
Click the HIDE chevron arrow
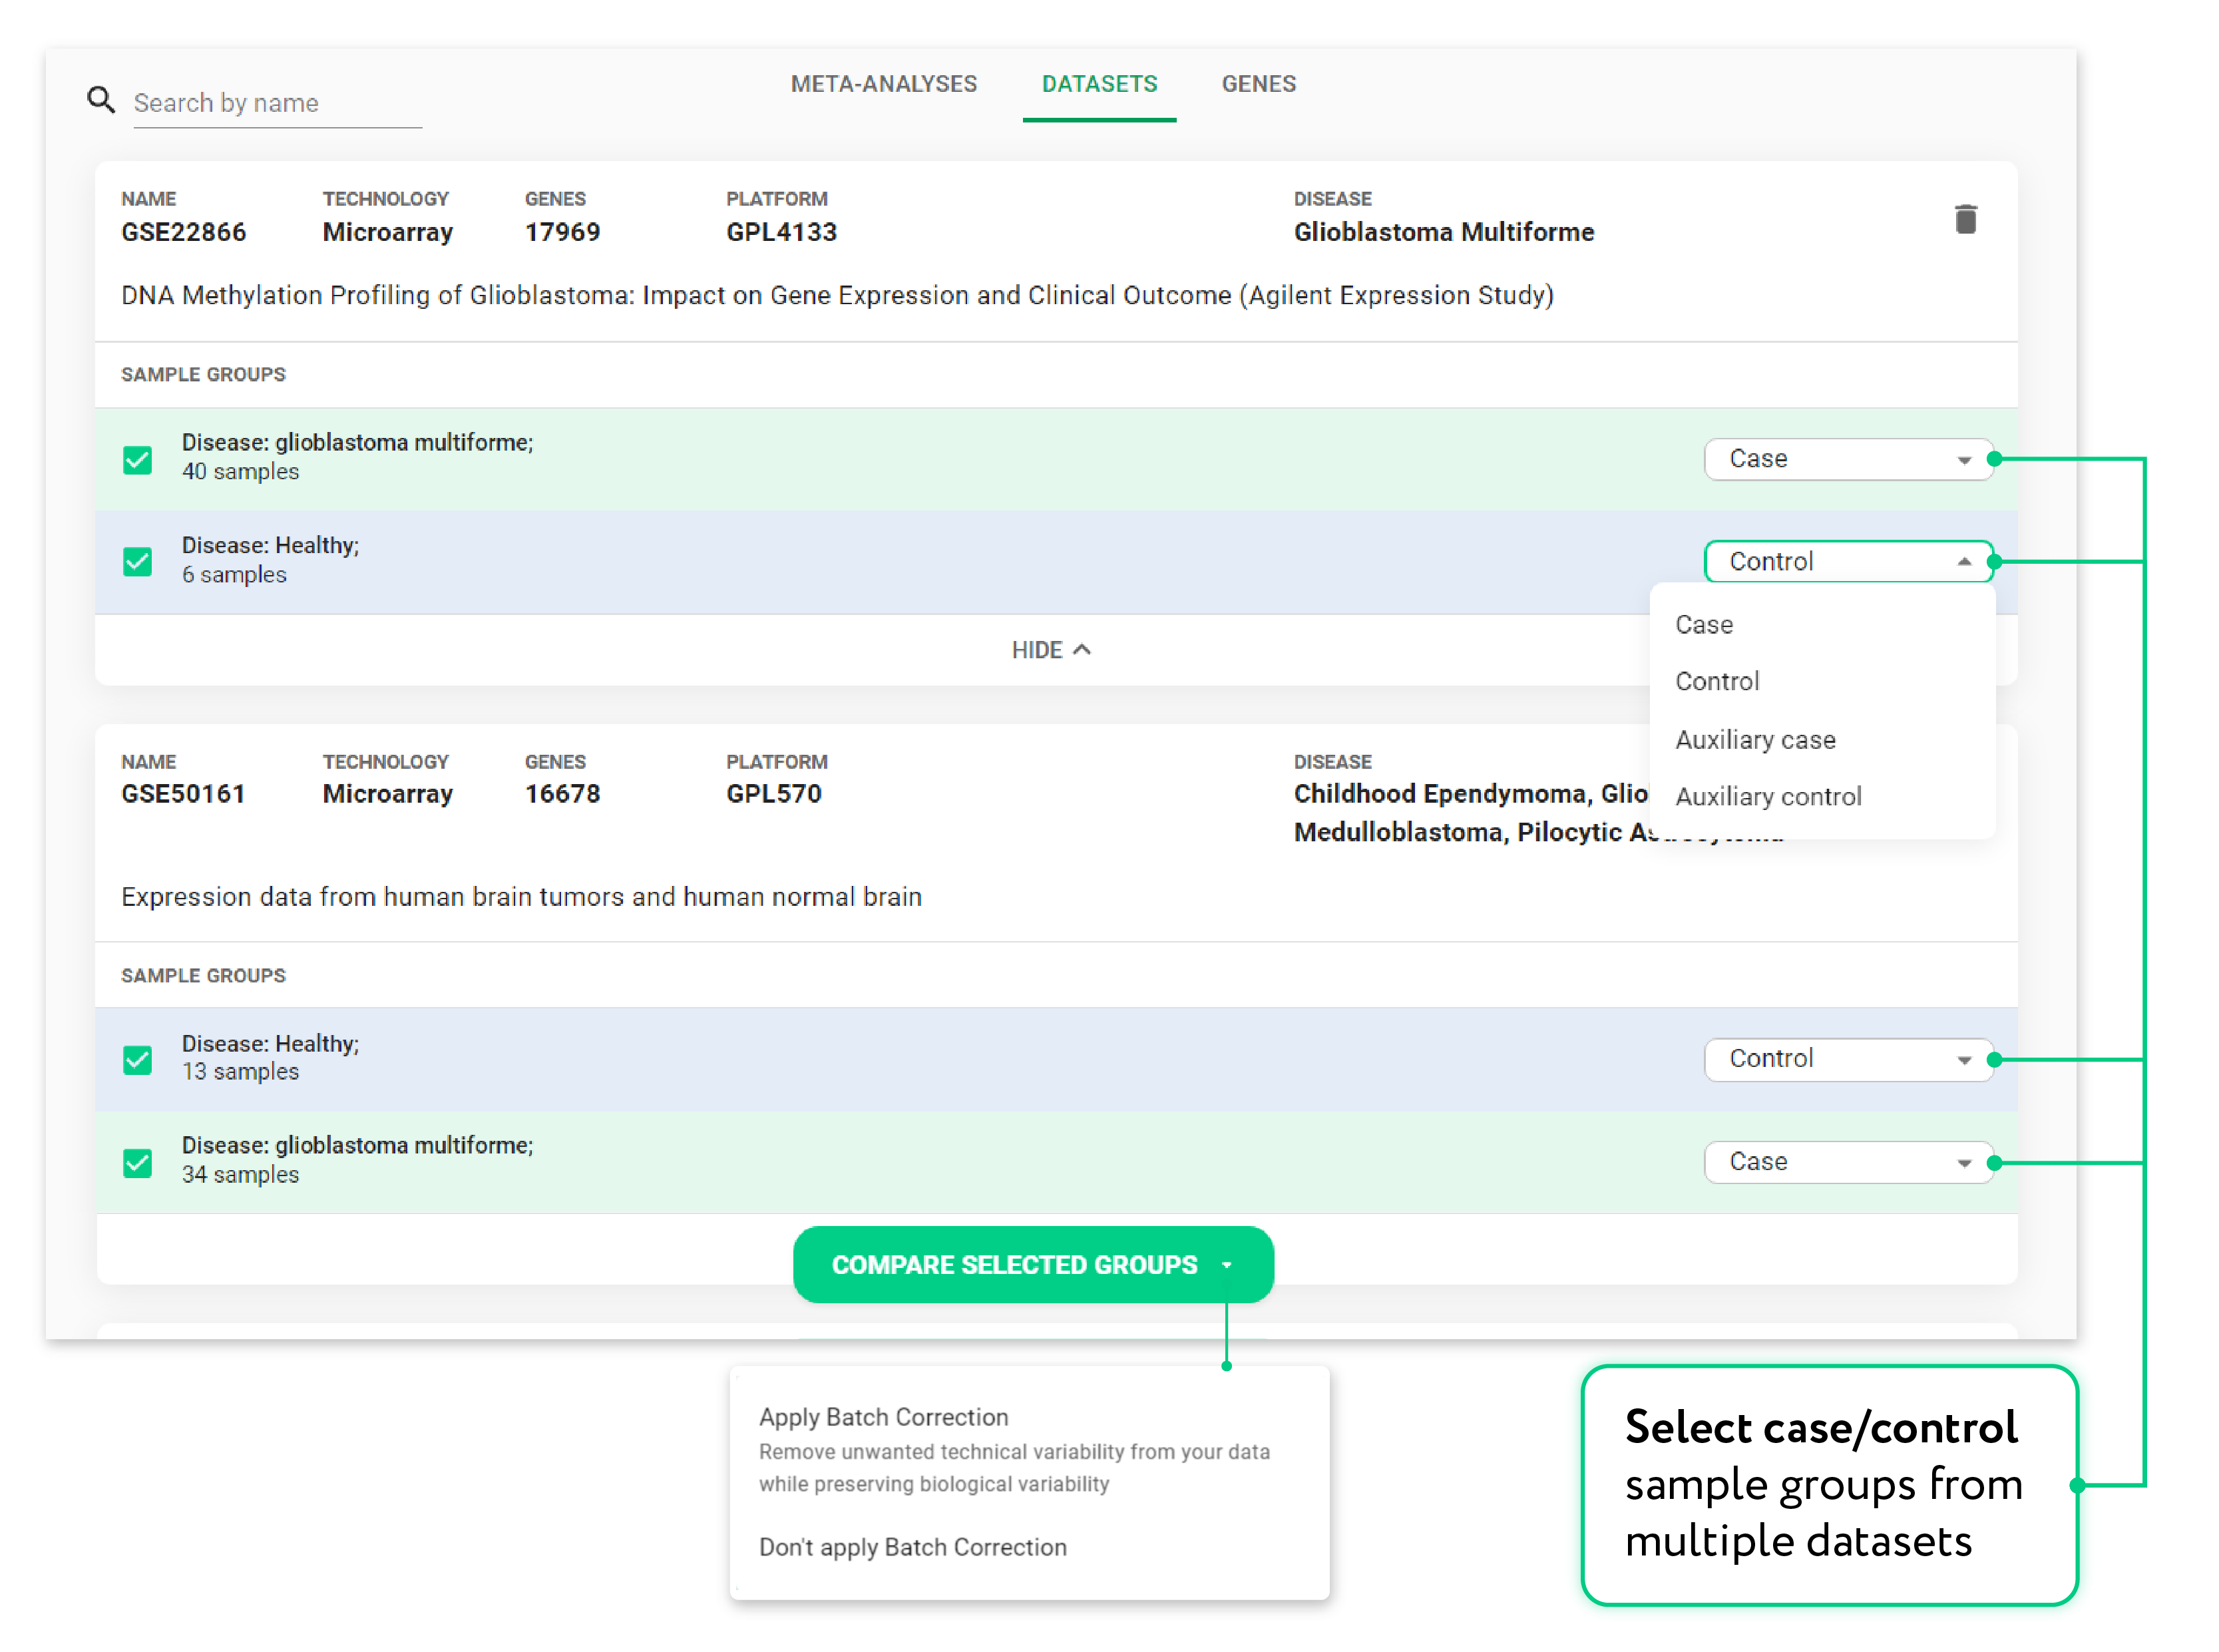pos(1081,650)
